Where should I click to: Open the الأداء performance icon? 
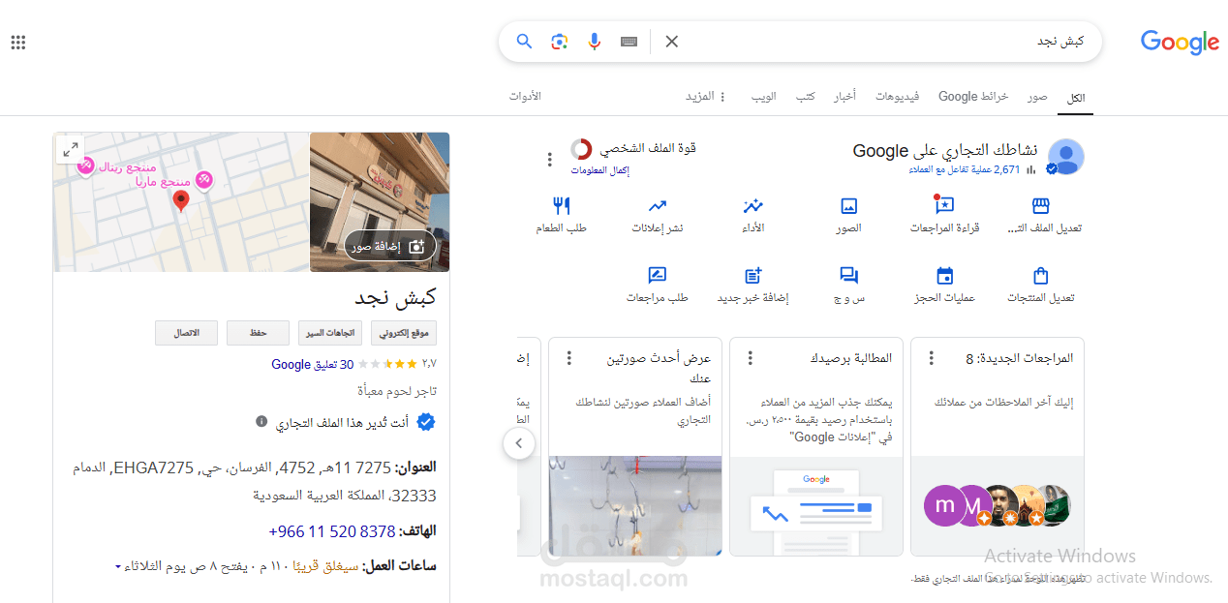click(x=752, y=206)
